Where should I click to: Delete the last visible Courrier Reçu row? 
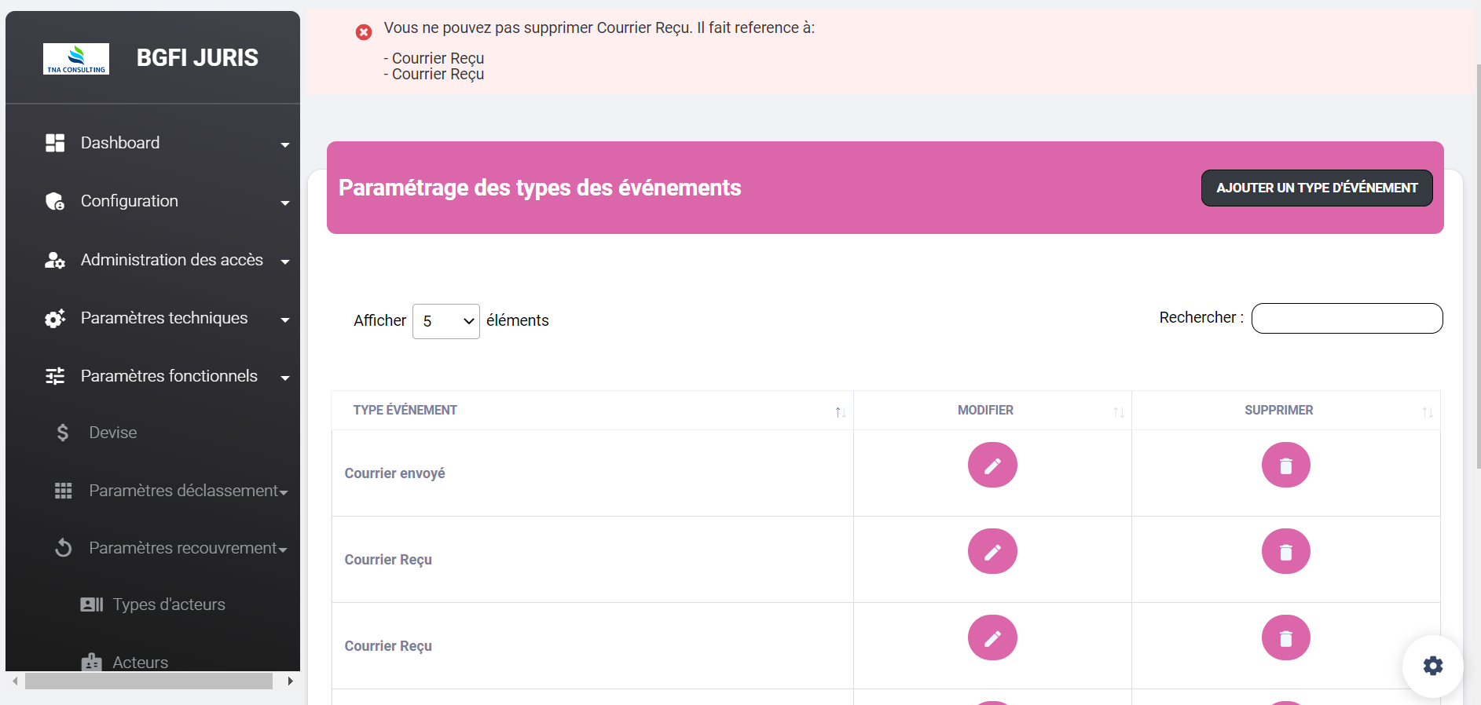click(x=1285, y=637)
